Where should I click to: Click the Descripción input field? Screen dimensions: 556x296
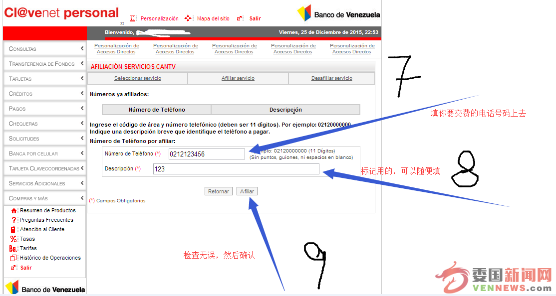236,169
